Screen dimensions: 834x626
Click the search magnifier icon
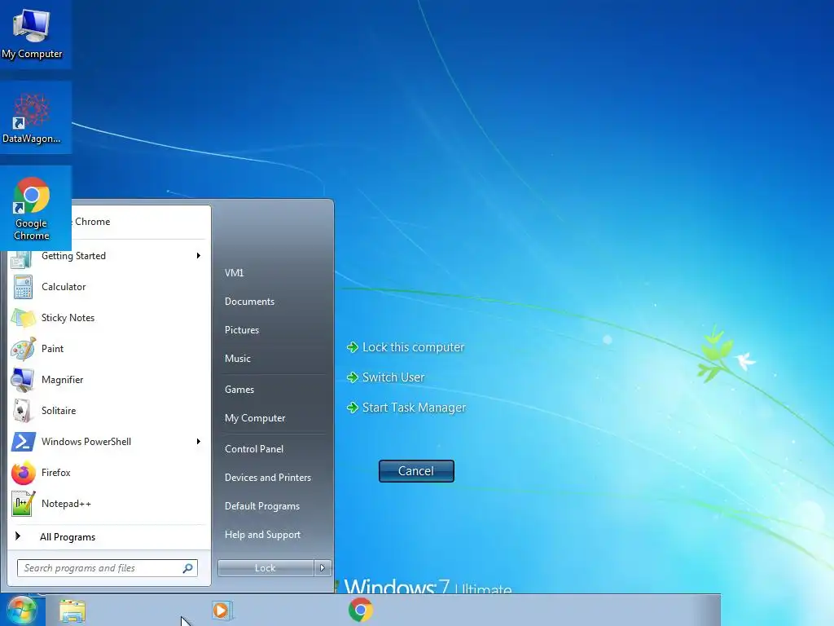pyautogui.click(x=188, y=568)
